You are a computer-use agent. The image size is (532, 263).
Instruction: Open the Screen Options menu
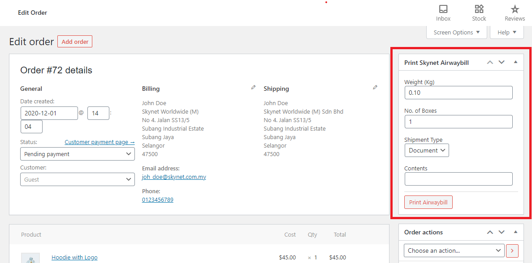(456, 32)
